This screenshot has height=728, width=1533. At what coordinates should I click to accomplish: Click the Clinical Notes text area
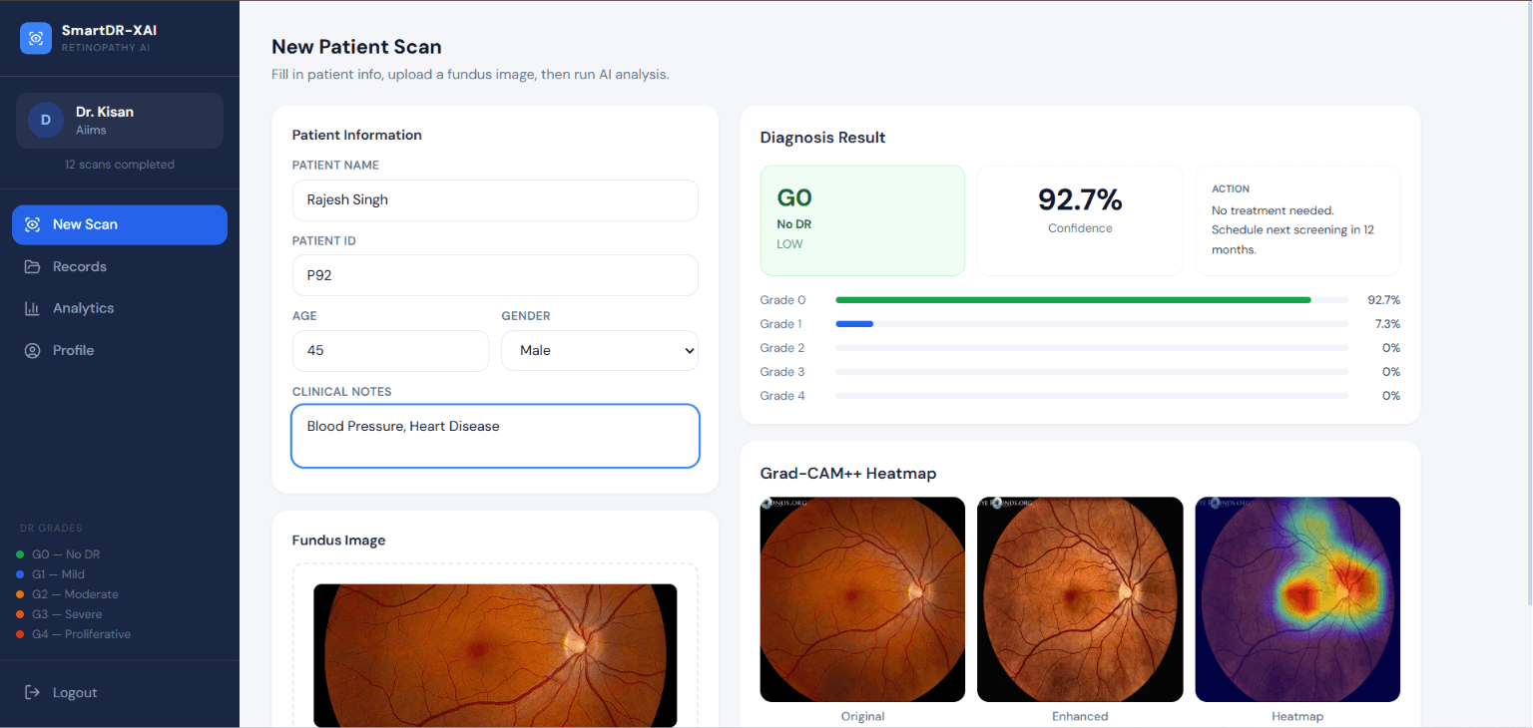495,436
